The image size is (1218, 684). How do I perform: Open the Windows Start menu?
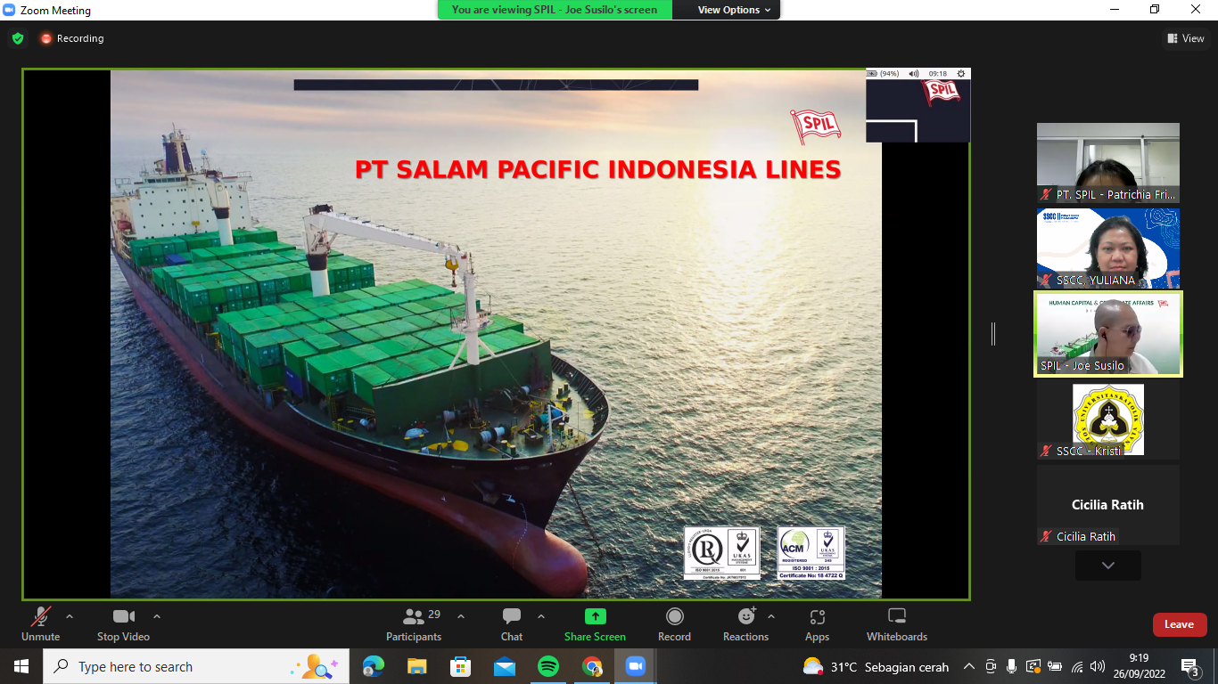point(21,666)
